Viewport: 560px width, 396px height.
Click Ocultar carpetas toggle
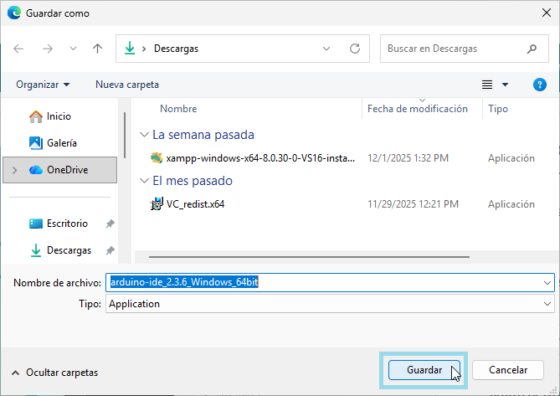[x=55, y=373]
